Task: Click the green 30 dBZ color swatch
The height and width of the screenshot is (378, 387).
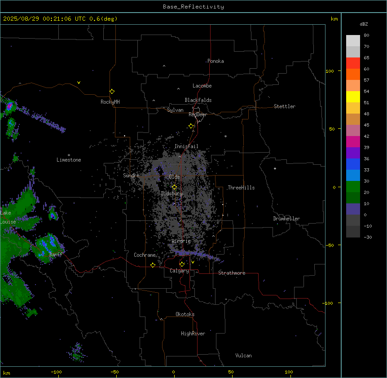Action: [353, 187]
